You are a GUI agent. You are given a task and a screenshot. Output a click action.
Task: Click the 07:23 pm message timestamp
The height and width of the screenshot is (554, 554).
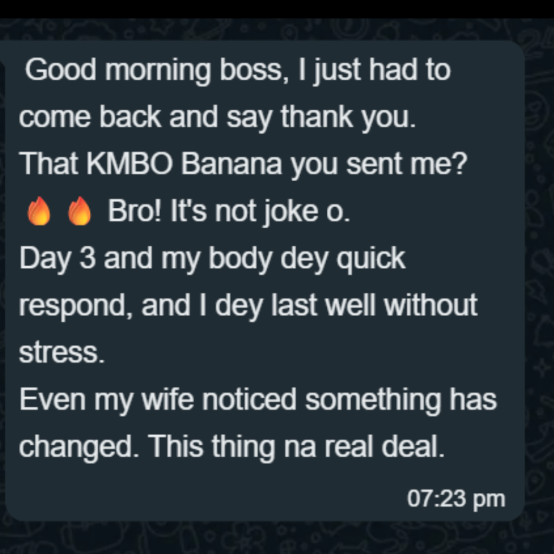click(456, 498)
